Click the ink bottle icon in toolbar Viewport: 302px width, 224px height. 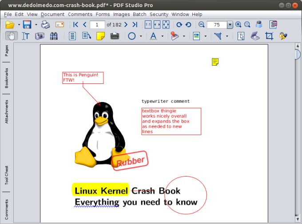pyautogui.click(x=259, y=25)
